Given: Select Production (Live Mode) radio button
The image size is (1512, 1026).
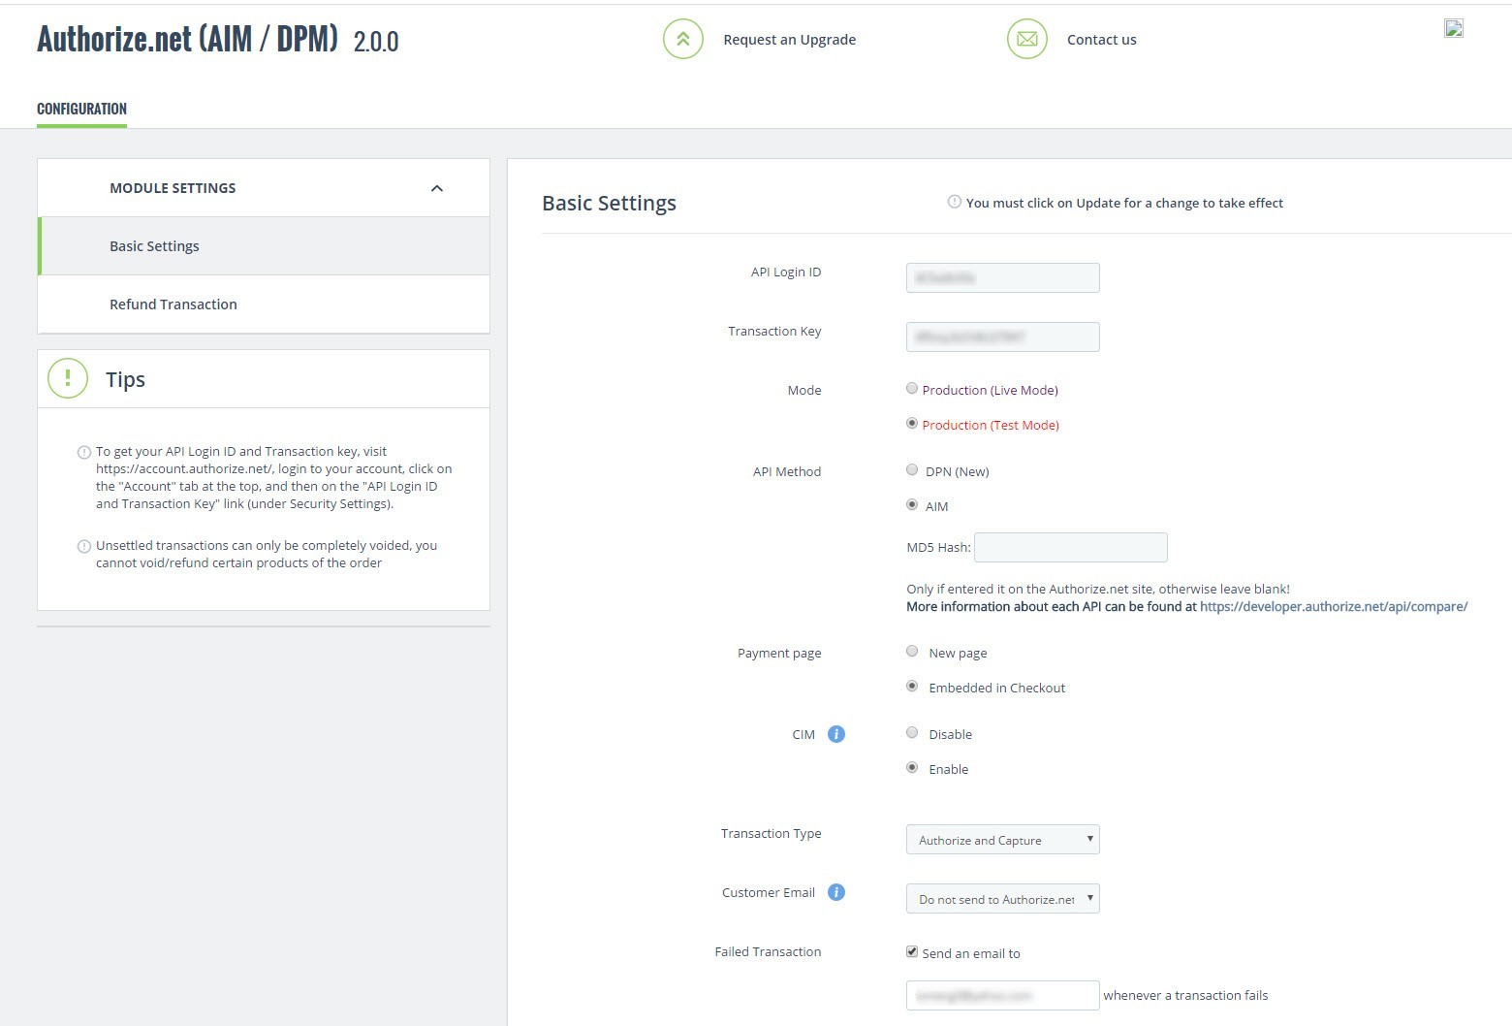Looking at the screenshot, I should pyautogui.click(x=912, y=388).
